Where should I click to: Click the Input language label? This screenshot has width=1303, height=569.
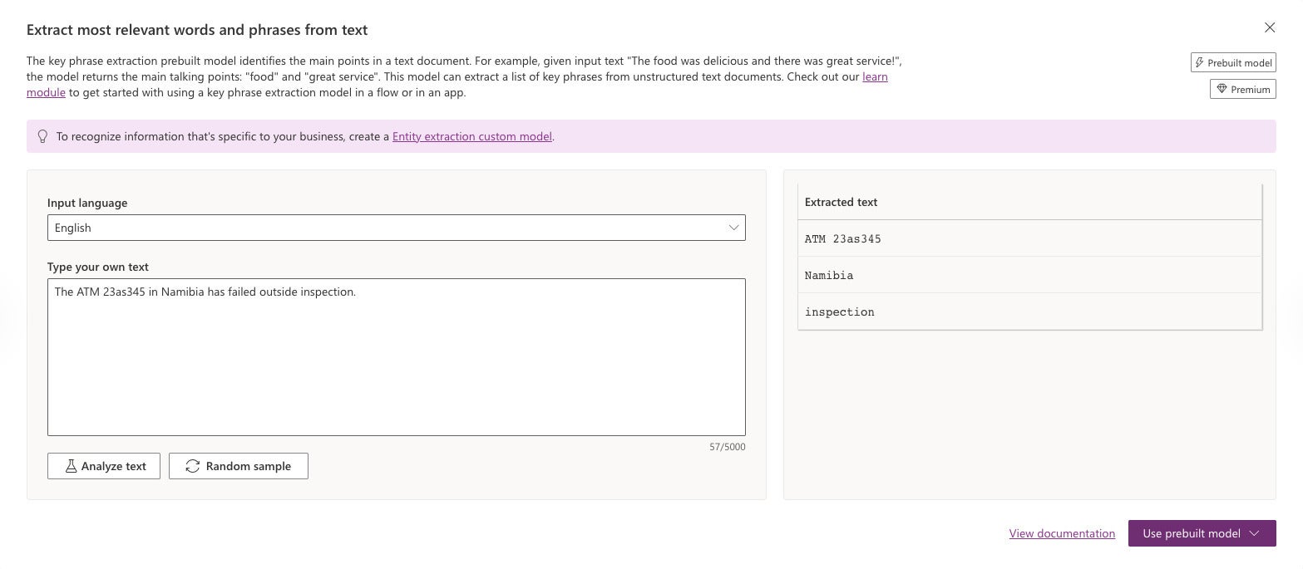(x=87, y=203)
